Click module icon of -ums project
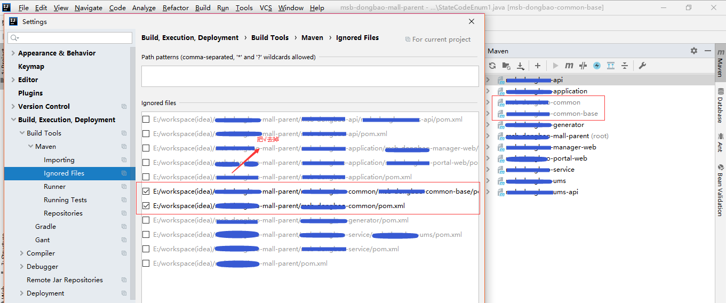 [501, 181]
